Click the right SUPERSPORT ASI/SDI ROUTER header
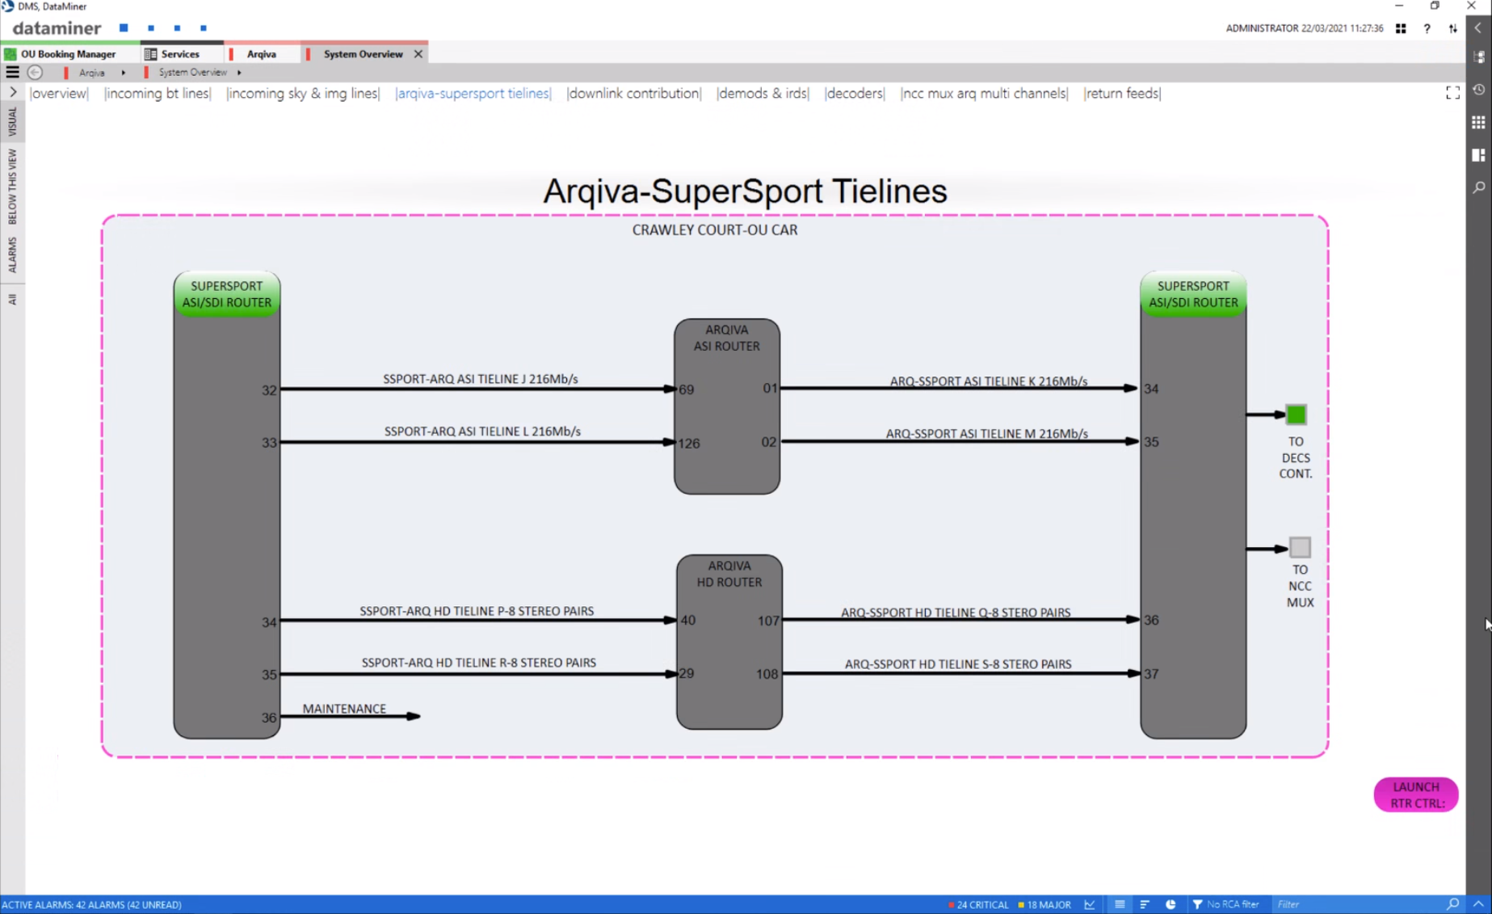 click(1193, 294)
